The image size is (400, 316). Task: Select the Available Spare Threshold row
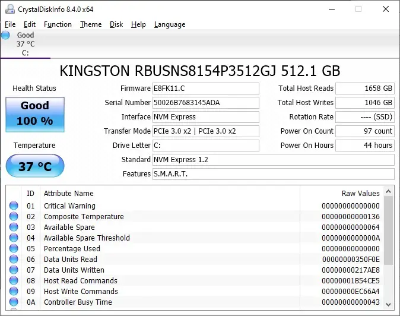195,238
